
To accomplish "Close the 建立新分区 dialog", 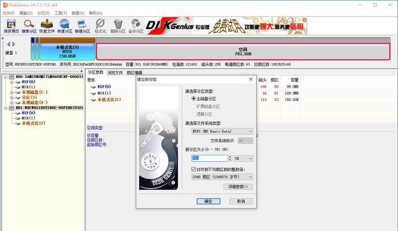I will tap(251, 79).
